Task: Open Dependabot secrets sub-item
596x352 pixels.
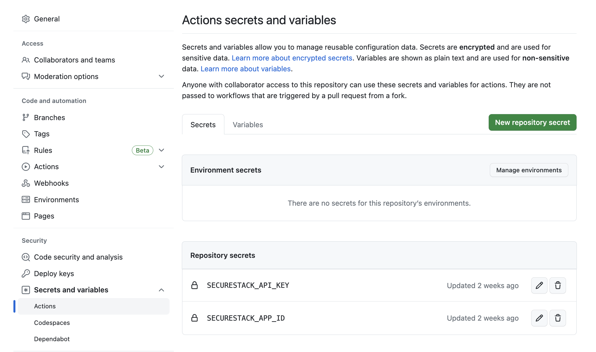Action: coord(52,339)
